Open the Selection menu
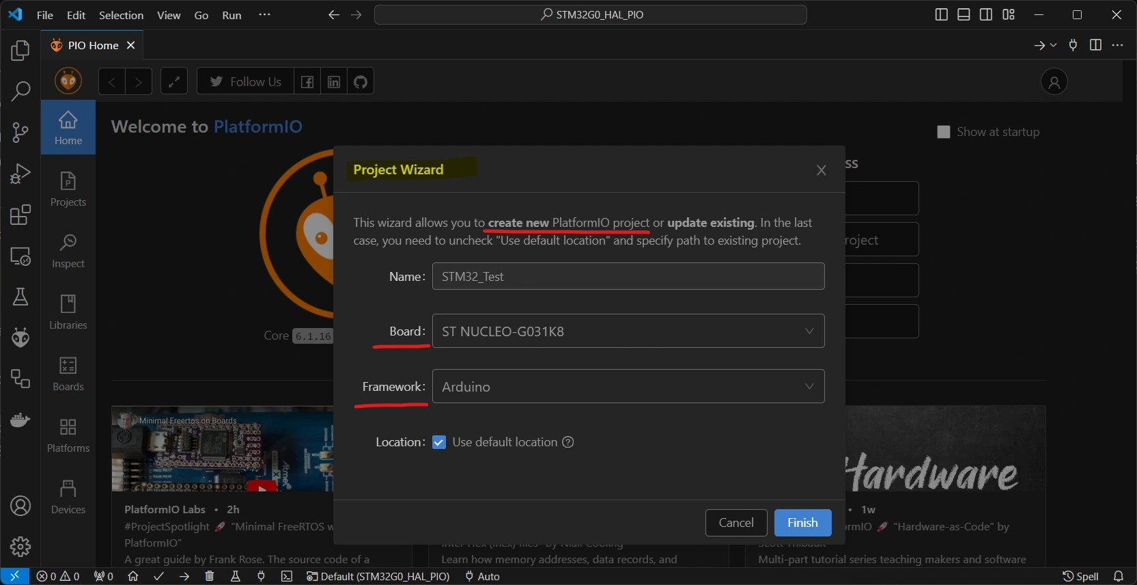The width and height of the screenshot is (1137, 585). 121,15
